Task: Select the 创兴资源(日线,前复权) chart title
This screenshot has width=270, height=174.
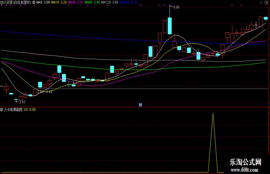Action: (x=16, y=2)
